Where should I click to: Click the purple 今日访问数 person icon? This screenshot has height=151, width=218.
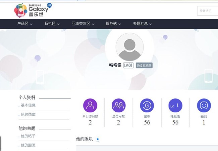click(90, 105)
